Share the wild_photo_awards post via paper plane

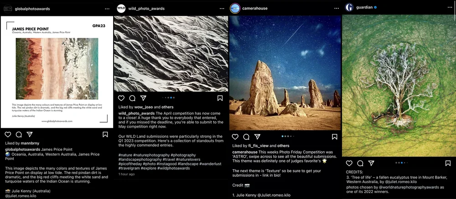coord(143,98)
